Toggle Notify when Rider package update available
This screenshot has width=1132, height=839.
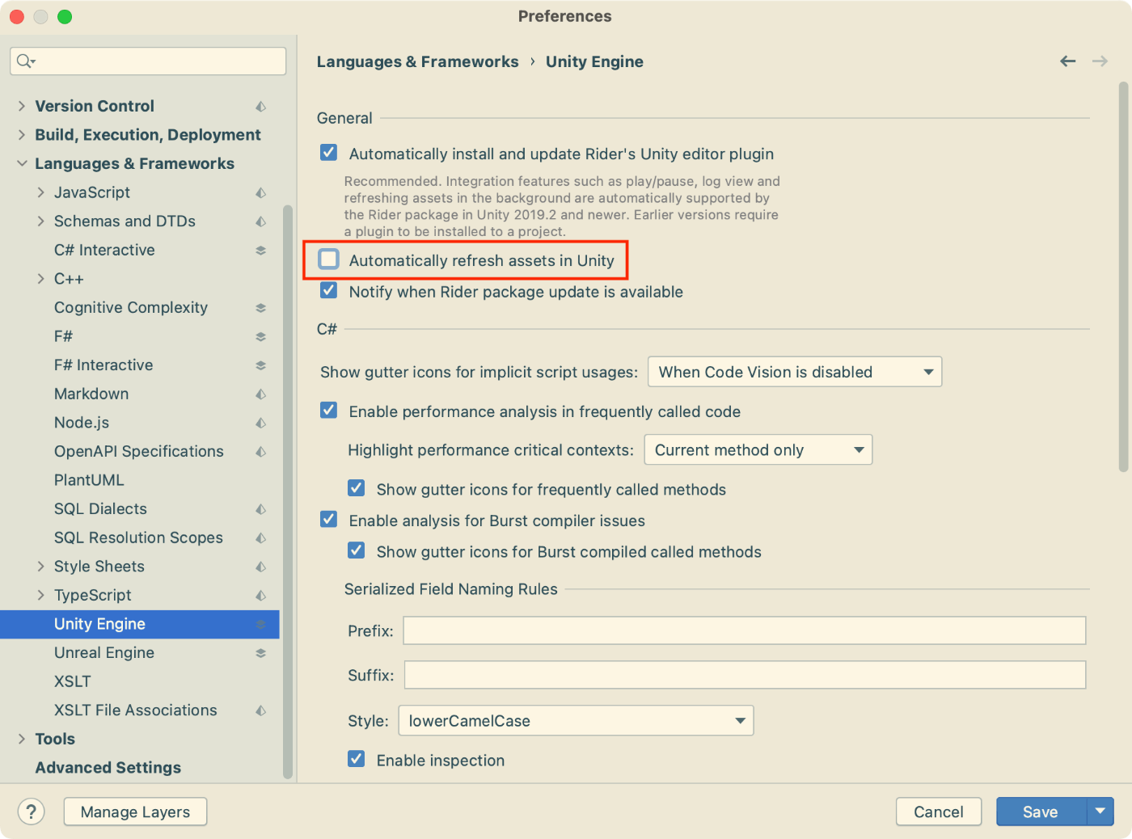tap(328, 290)
